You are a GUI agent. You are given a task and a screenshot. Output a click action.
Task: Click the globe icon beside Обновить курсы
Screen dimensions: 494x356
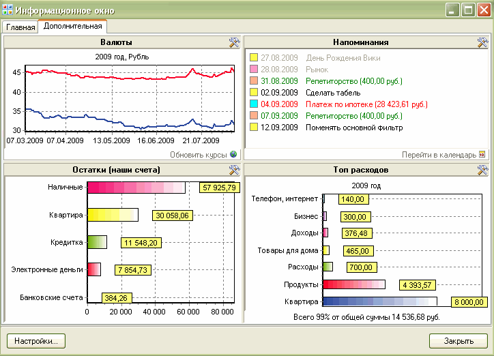(233, 155)
